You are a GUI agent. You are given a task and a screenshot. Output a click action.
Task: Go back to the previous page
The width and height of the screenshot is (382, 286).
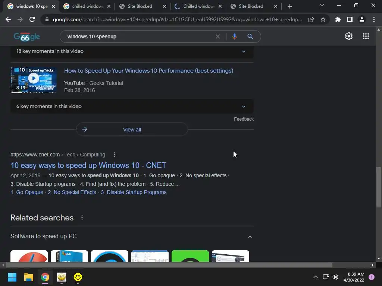click(8, 19)
